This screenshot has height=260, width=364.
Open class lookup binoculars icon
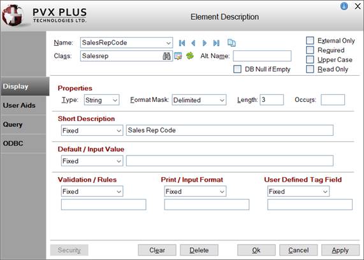pyautogui.click(x=166, y=56)
